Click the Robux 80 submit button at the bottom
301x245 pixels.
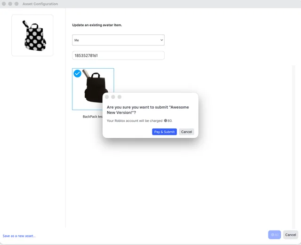(x=274, y=235)
